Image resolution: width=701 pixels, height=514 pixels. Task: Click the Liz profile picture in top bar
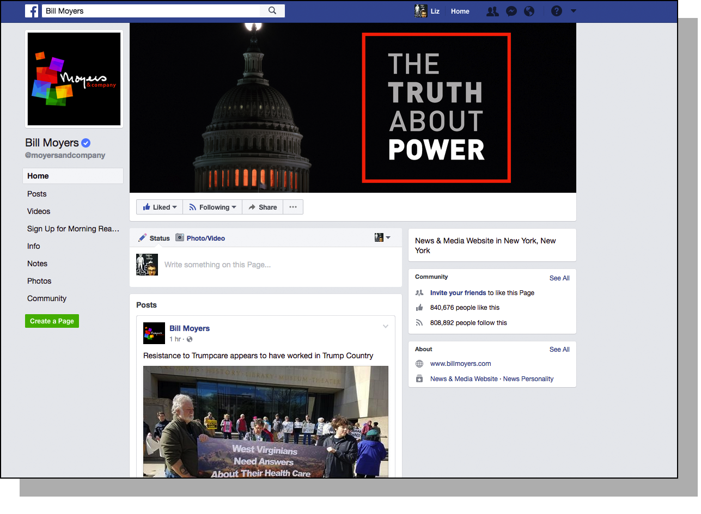point(420,11)
